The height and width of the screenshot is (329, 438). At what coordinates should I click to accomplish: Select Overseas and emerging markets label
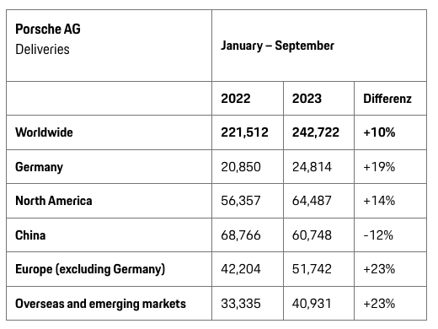(x=100, y=304)
